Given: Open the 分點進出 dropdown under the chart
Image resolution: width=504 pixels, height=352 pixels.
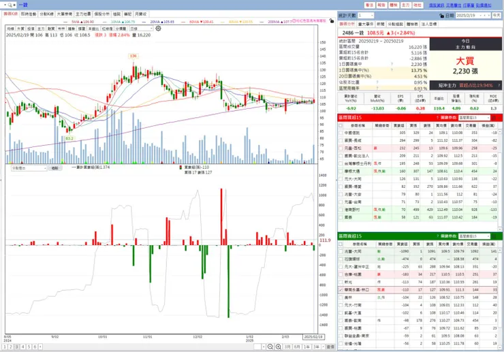Looking at the screenshot, I should [x=29, y=168].
